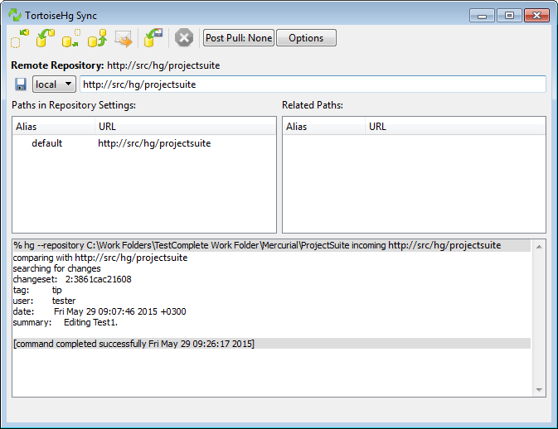Click the 'summary: Editing Test1.' line
This screenshot has width=558, height=429.
tap(66, 322)
